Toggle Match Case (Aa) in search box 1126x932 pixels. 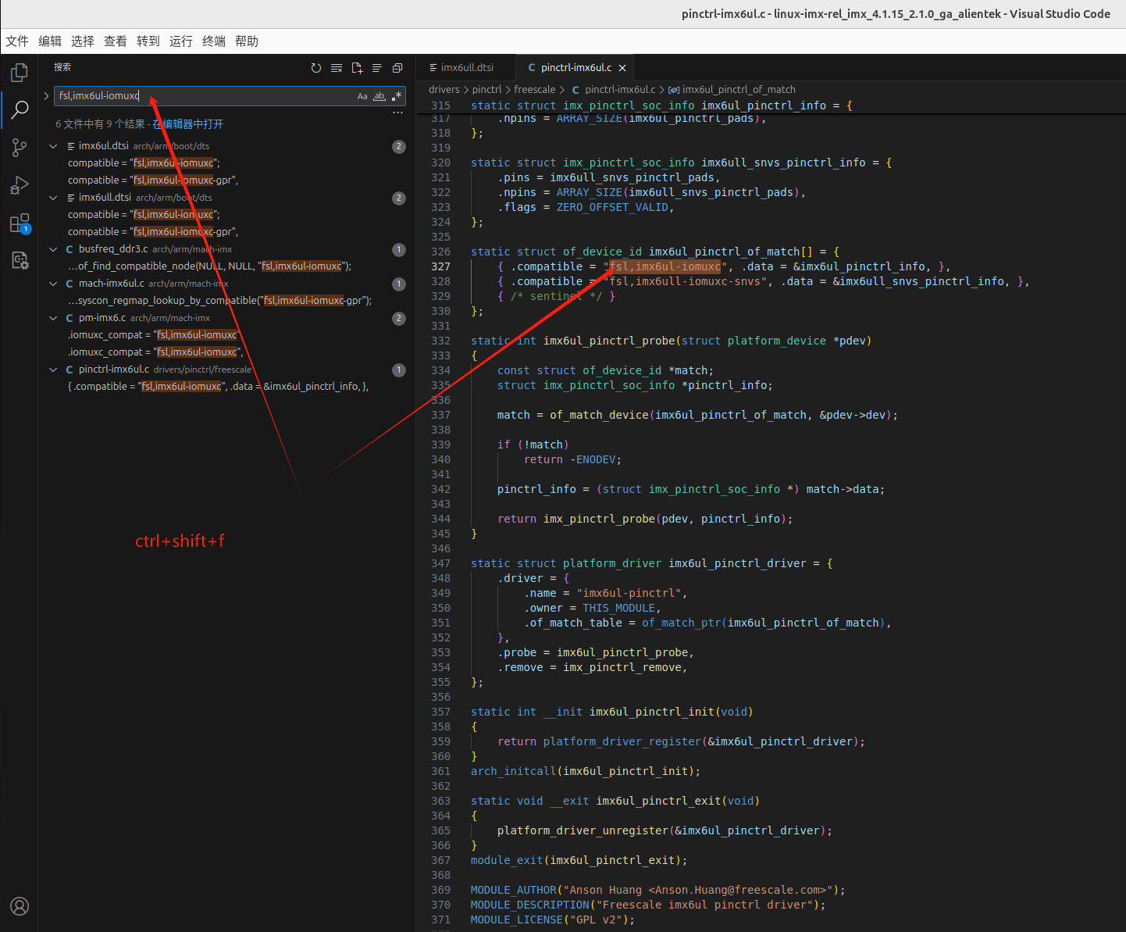coord(362,96)
